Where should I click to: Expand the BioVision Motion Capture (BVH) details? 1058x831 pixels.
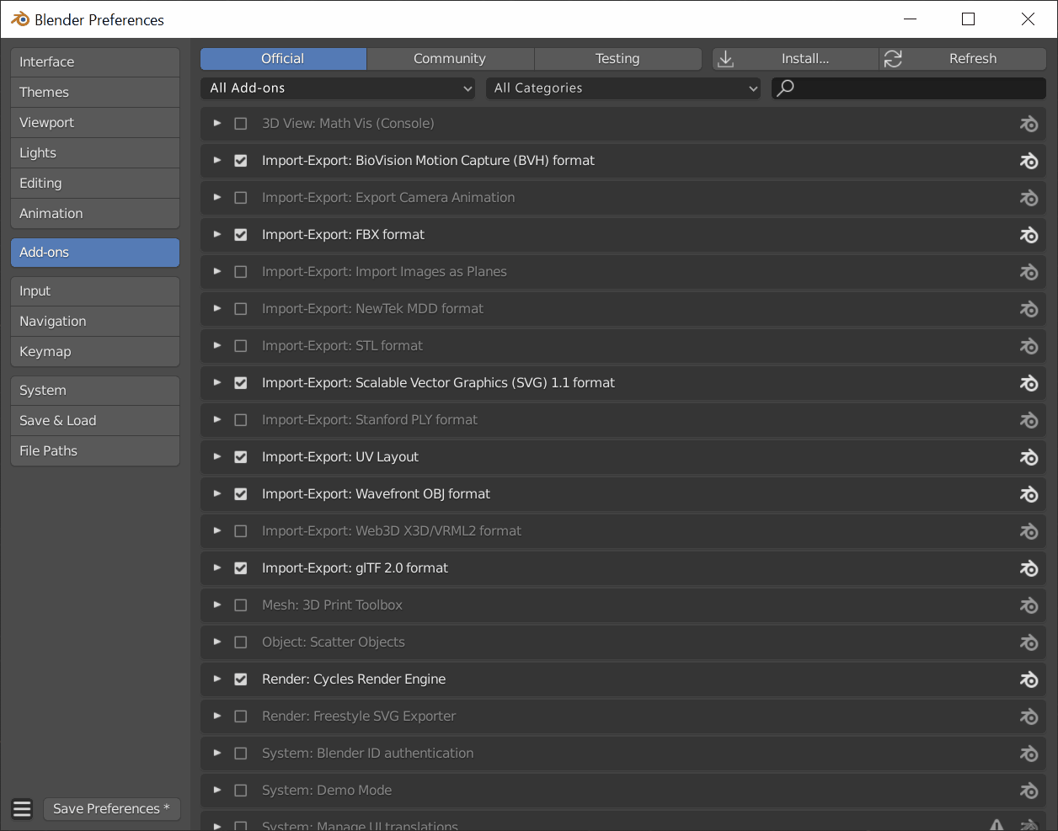coord(217,160)
